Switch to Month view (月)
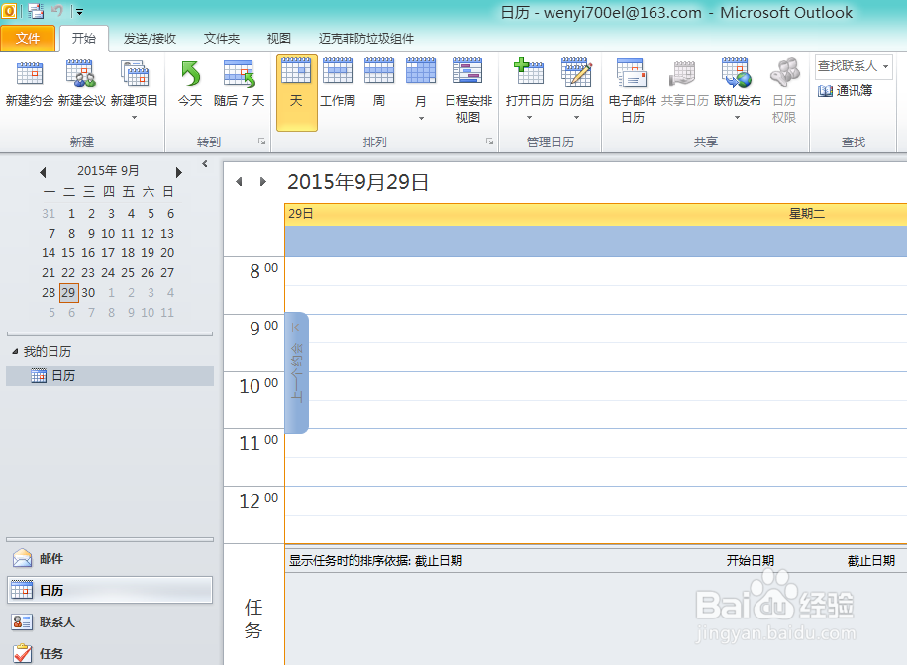Image resolution: width=907 pixels, height=665 pixels. click(x=421, y=90)
